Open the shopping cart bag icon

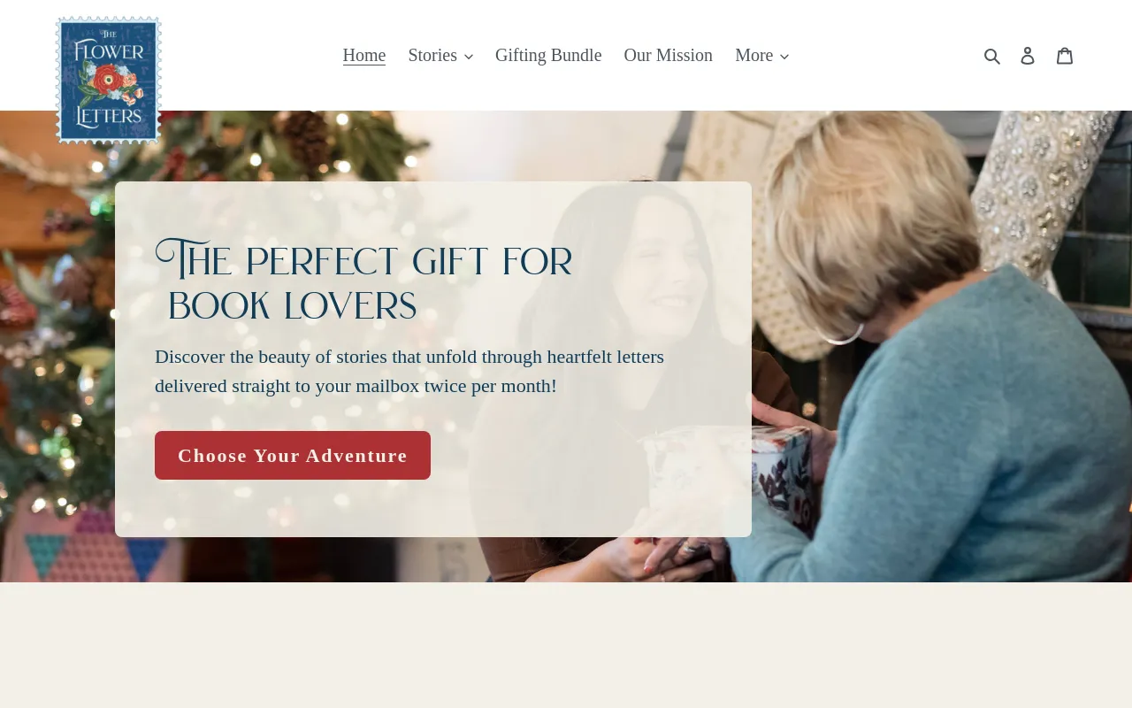(1065, 55)
